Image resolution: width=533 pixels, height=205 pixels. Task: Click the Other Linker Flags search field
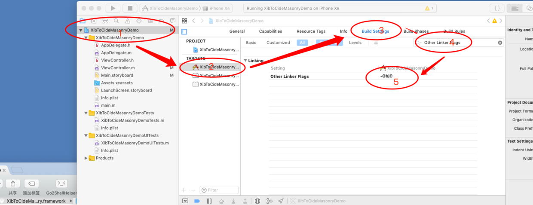[x=459, y=43]
